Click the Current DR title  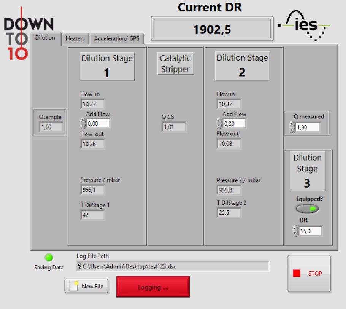point(210,8)
